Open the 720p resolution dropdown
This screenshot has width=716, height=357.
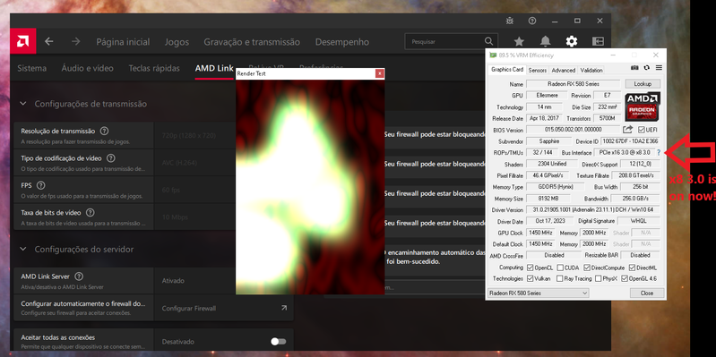click(195, 135)
